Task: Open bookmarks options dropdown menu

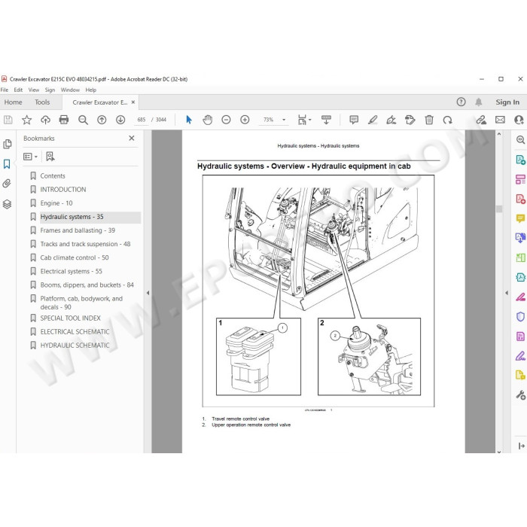Action: point(30,157)
